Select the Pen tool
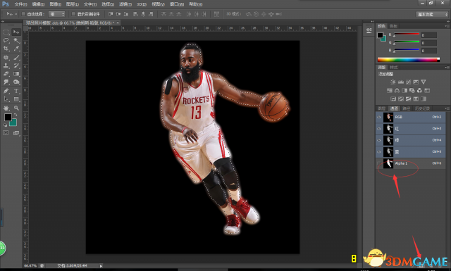 (x=6, y=91)
